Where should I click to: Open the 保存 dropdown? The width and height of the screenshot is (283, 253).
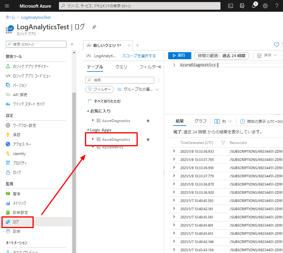tap(275, 55)
